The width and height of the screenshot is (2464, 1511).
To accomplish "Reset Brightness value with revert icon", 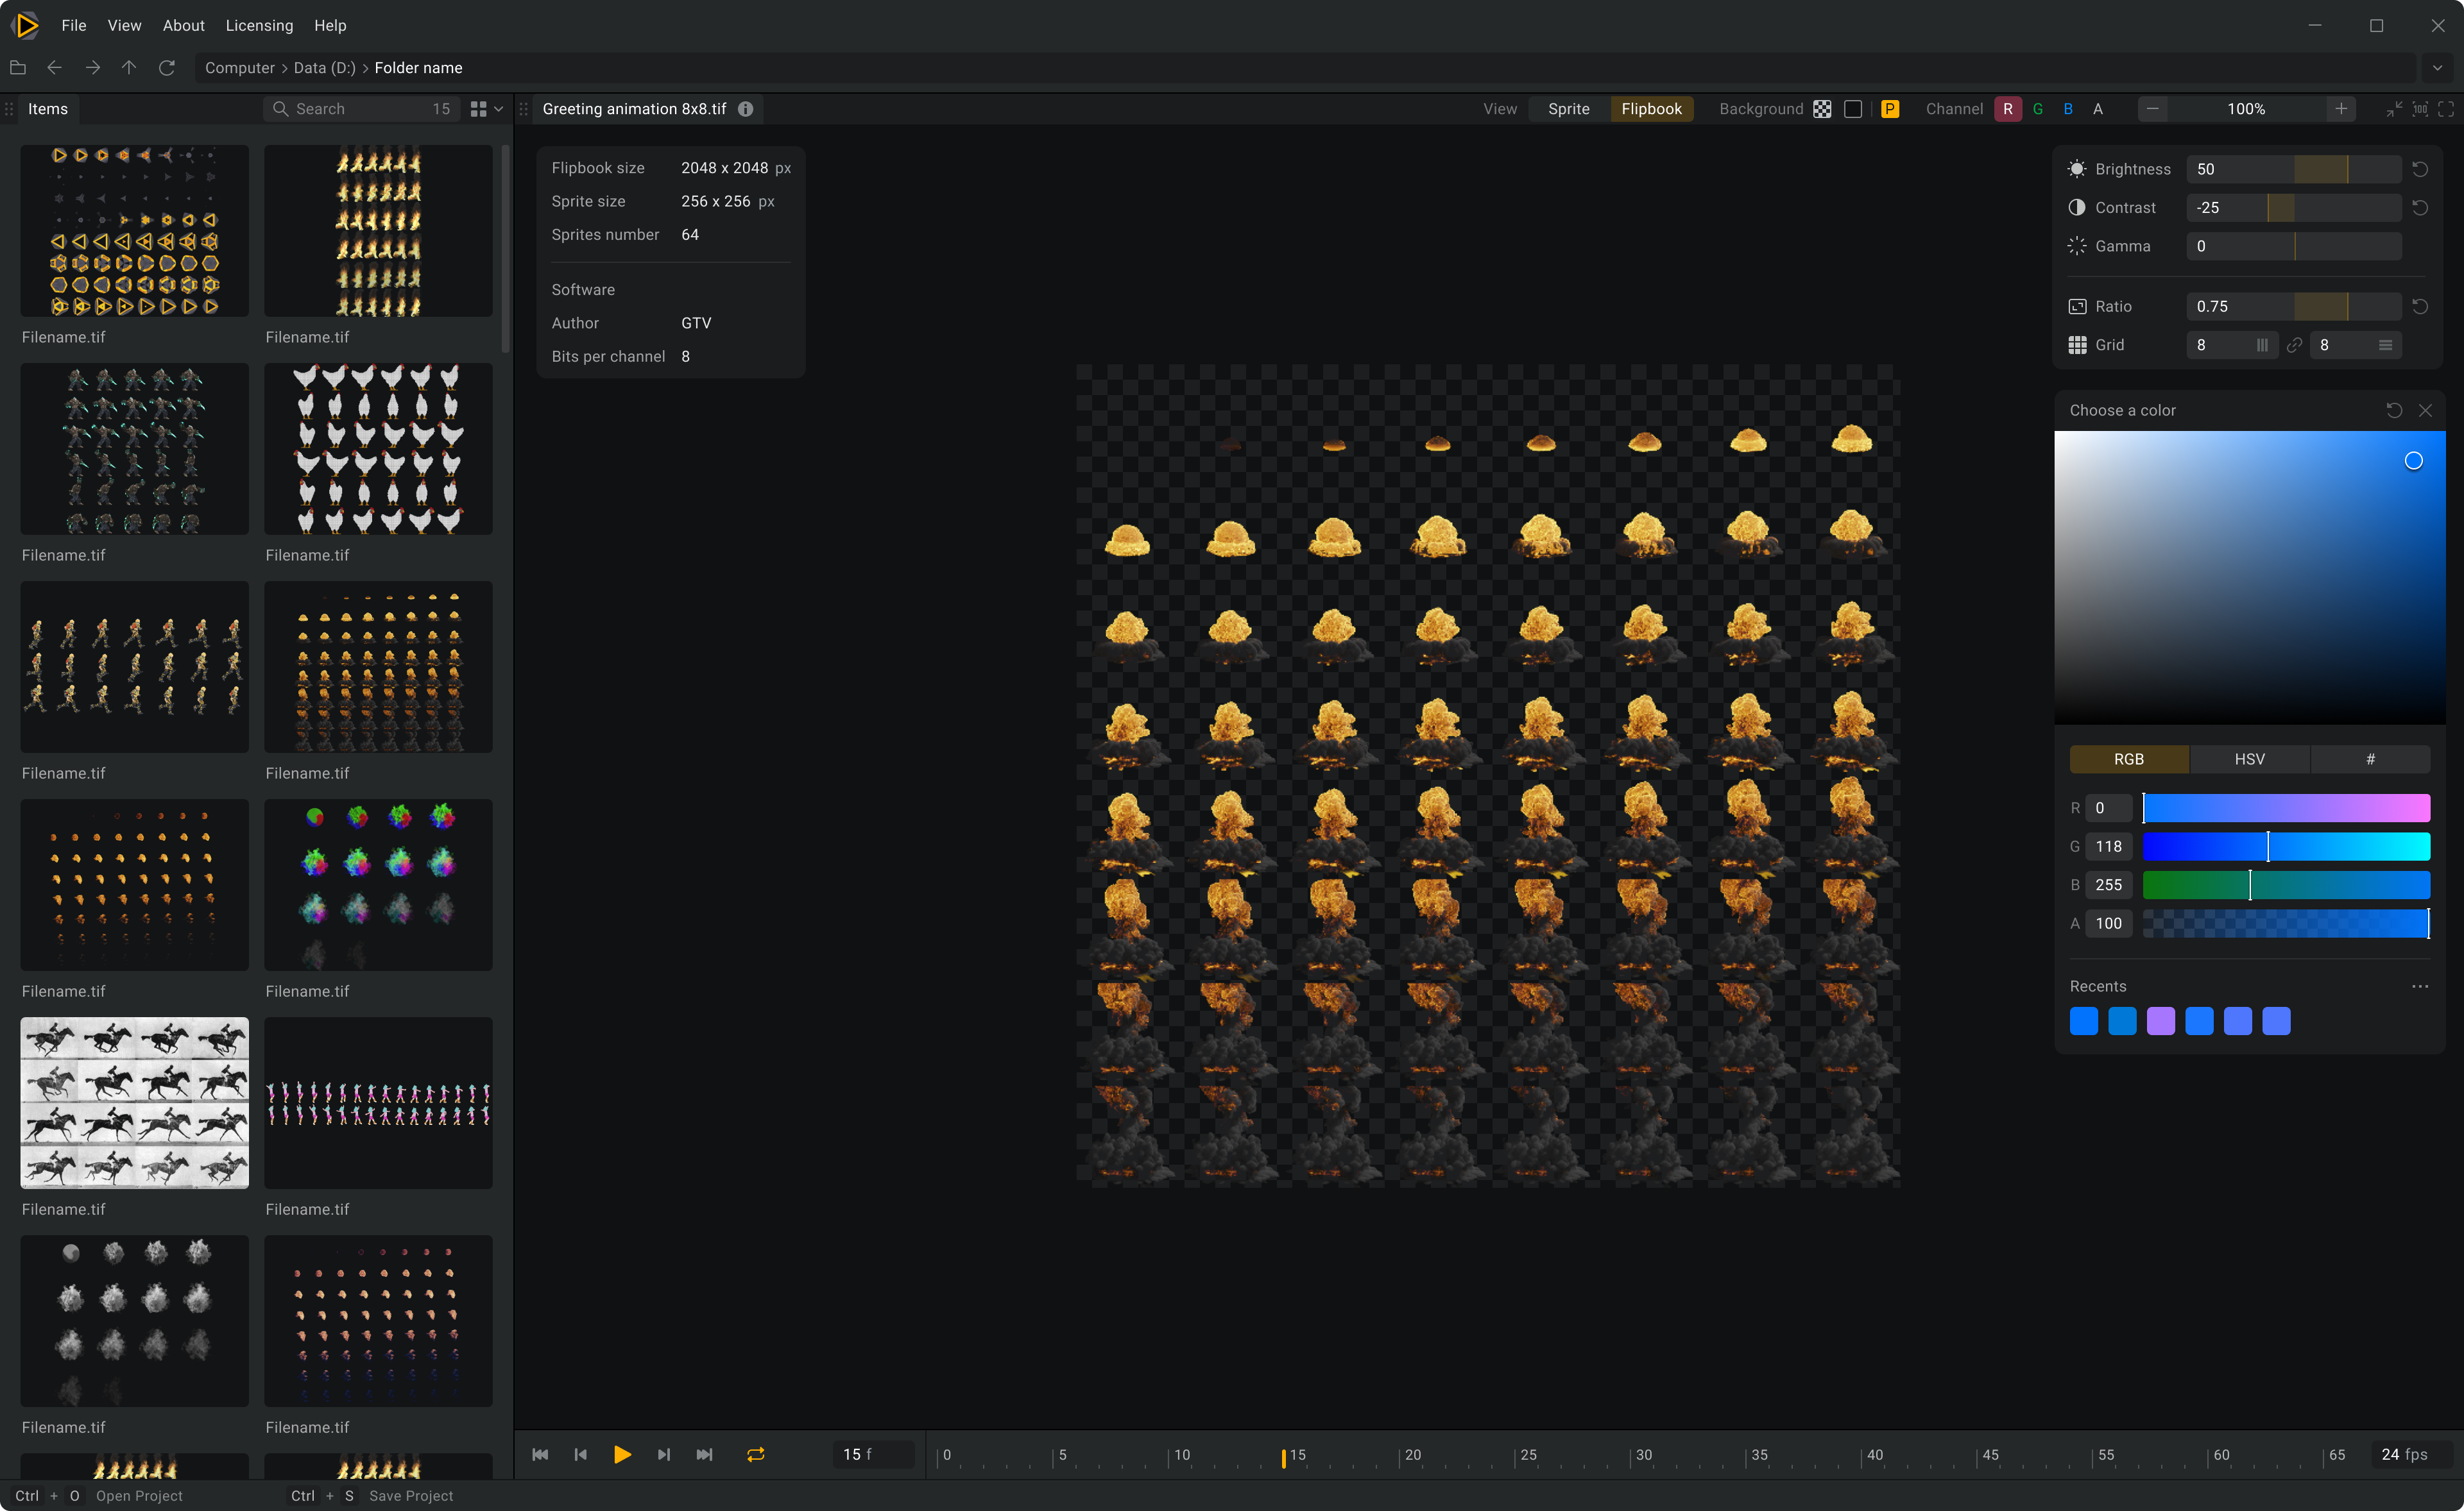I will pyautogui.click(x=2420, y=169).
